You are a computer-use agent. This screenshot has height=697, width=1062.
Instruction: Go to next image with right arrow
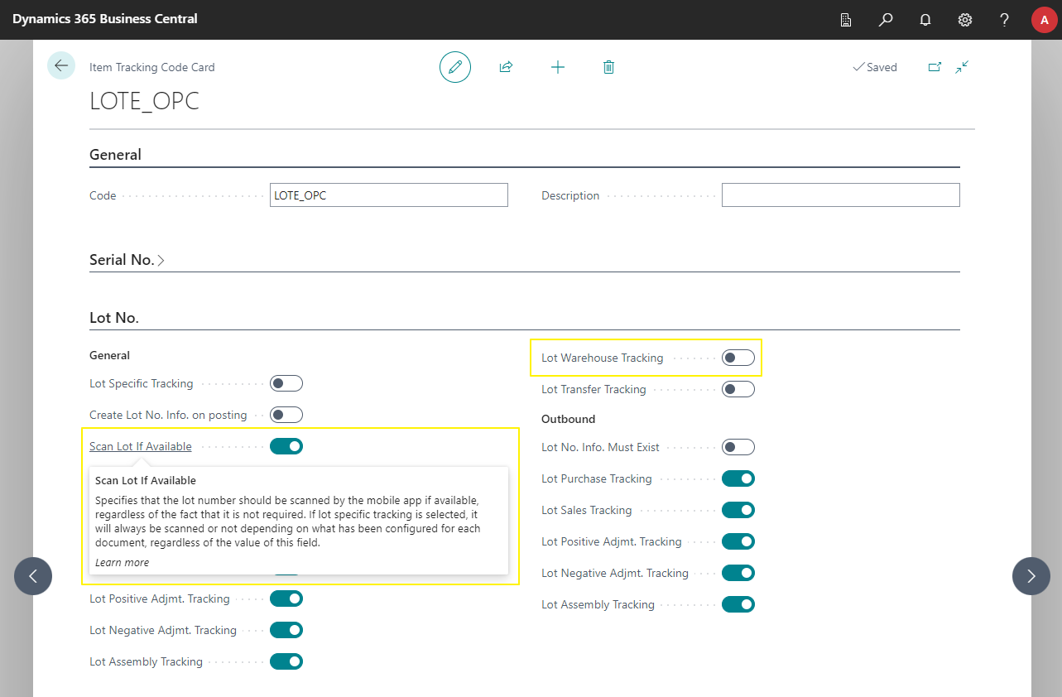click(1031, 576)
